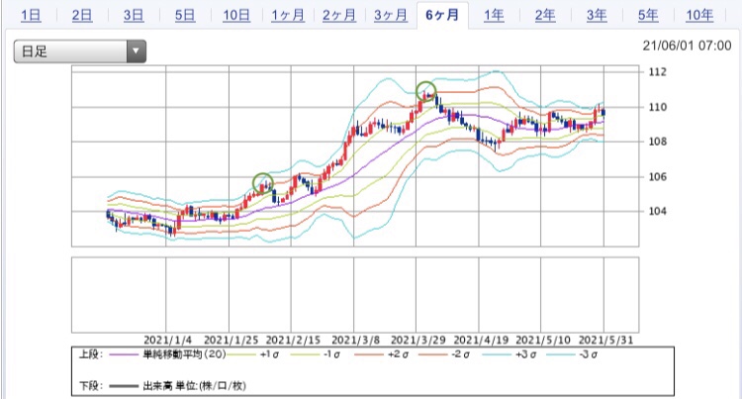Click the 106 price axis label
The image size is (742, 399).
pos(657,176)
